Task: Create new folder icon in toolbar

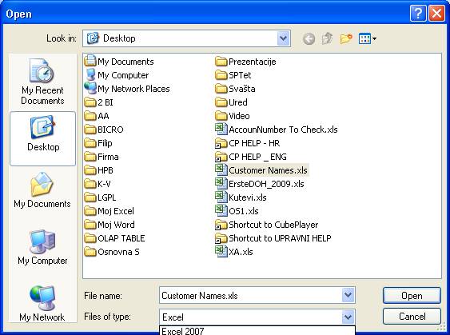Action: (346, 38)
